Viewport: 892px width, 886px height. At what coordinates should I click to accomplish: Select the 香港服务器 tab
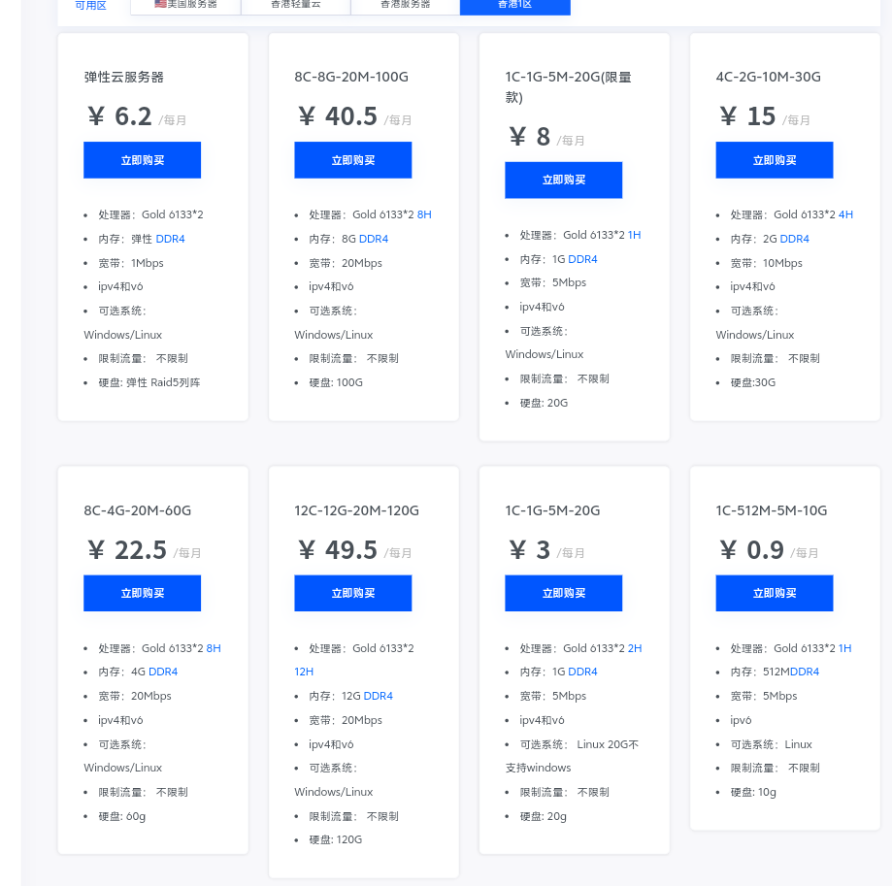point(405,5)
